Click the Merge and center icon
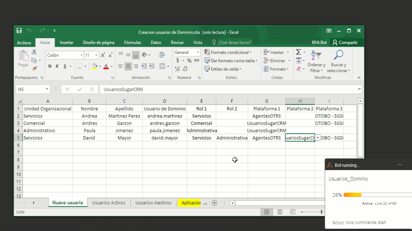This screenshot has width=412, height=231. click(162, 66)
